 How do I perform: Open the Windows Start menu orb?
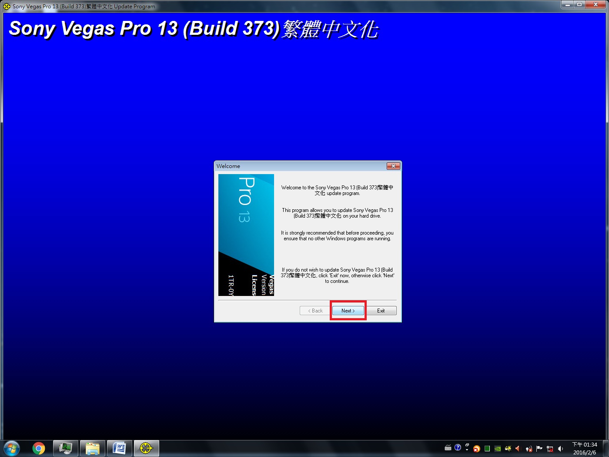pyautogui.click(x=12, y=448)
